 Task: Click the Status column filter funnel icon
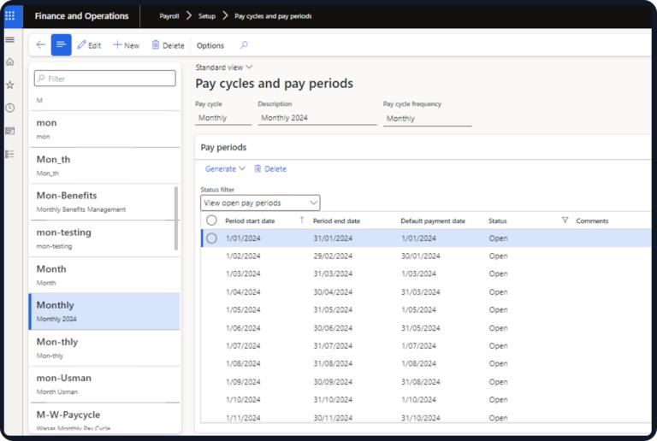[565, 220]
